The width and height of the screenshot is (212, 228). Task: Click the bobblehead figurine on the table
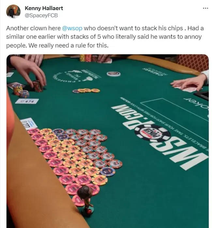pyautogui.click(x=86, y=198)
